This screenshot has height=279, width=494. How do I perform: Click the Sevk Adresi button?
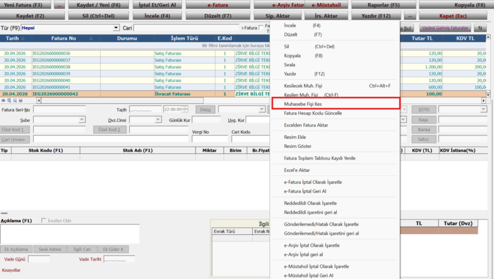tap(50, 249)
